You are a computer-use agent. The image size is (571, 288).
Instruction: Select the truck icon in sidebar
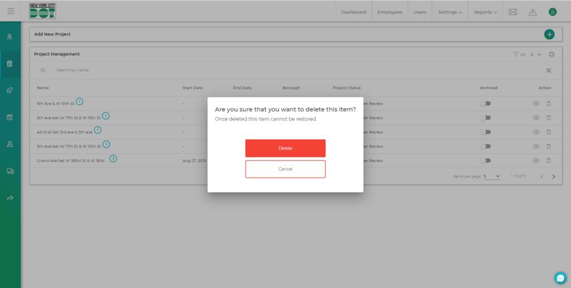tap(10, 171)
